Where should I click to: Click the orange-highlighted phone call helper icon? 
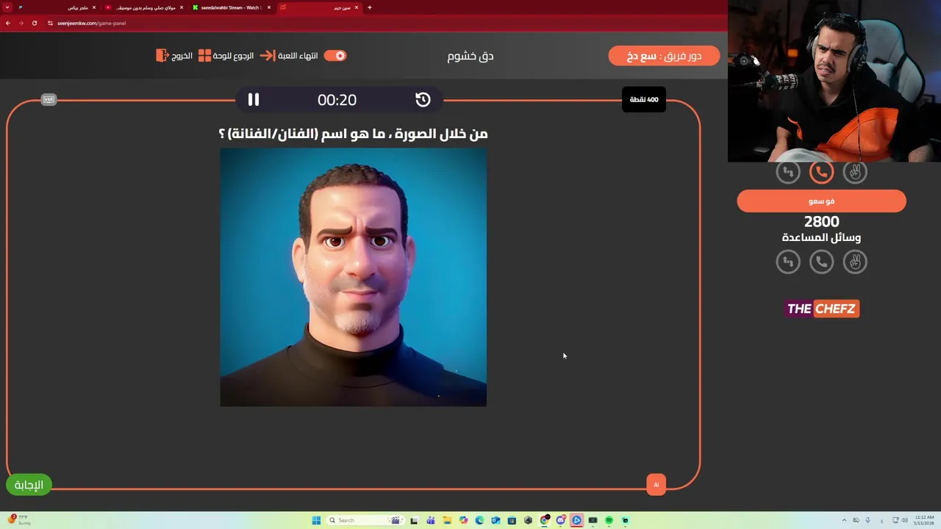(x=822, y=172)
